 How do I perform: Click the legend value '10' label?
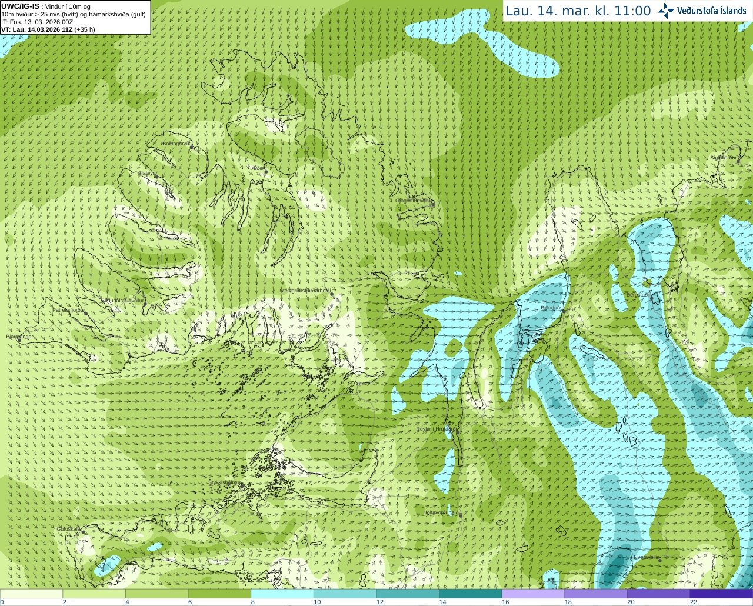[x=317, y=602]
